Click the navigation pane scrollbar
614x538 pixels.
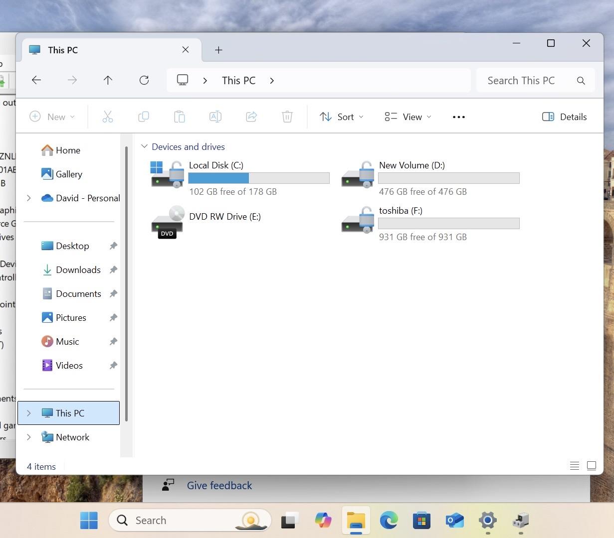tap(127, 284)
